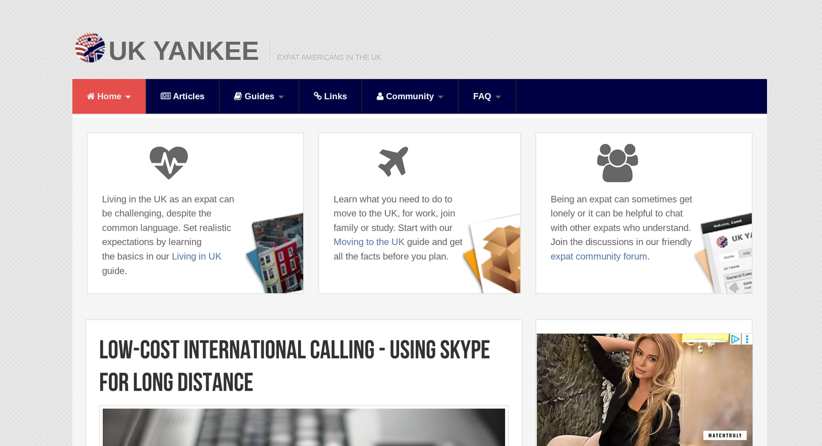
Task: Click the cardboard boxes thumbnail image
Action: [x=492, y=254]
